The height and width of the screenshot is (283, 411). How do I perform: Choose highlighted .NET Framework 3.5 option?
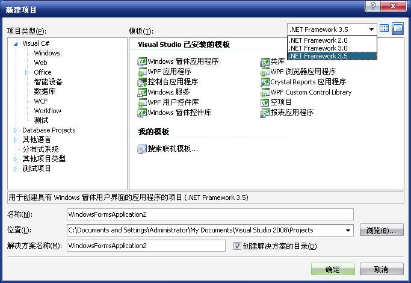click(332, 56)
